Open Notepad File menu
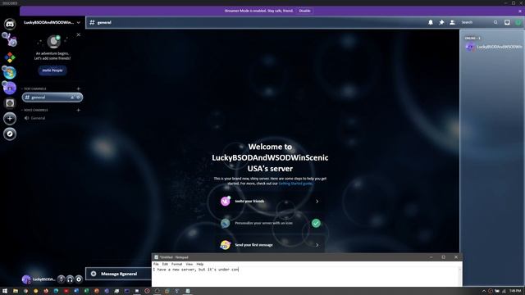525x295 pixels. click(156, 264)
